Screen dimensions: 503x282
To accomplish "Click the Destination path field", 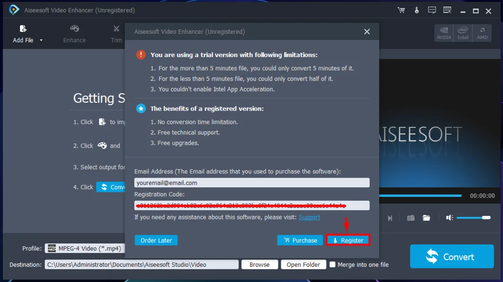I will click(141, 265).
